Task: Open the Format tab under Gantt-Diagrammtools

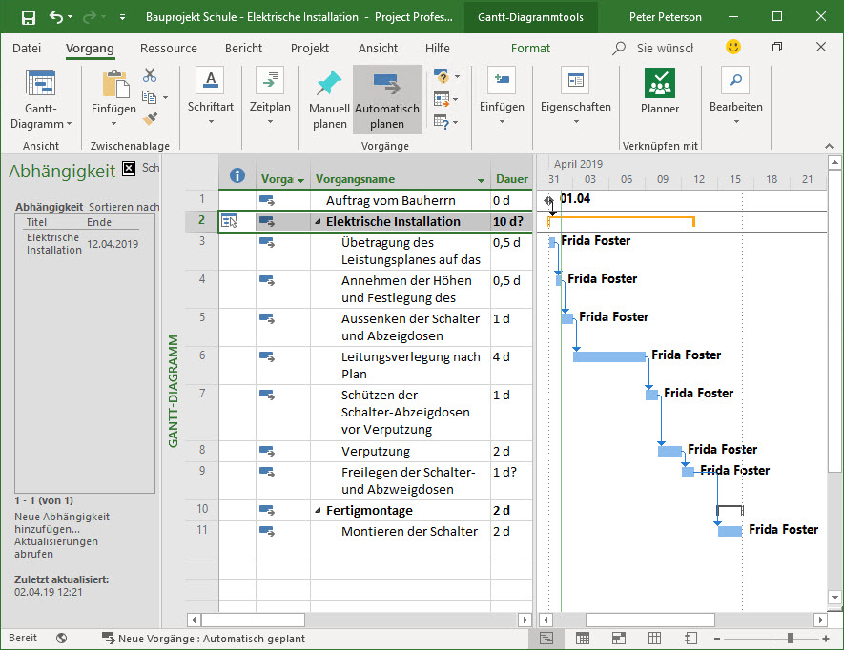Action: (x=530, y=49)
